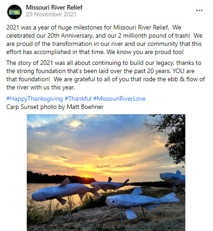Viewport: 213px width, 231px height.
Task: Visit the Missouri River Relief page name
Action: (x=54, y=7)
